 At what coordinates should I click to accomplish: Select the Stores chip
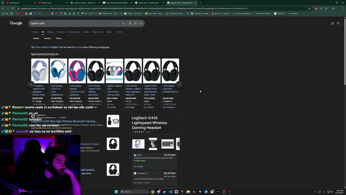(x=59, y=38)
